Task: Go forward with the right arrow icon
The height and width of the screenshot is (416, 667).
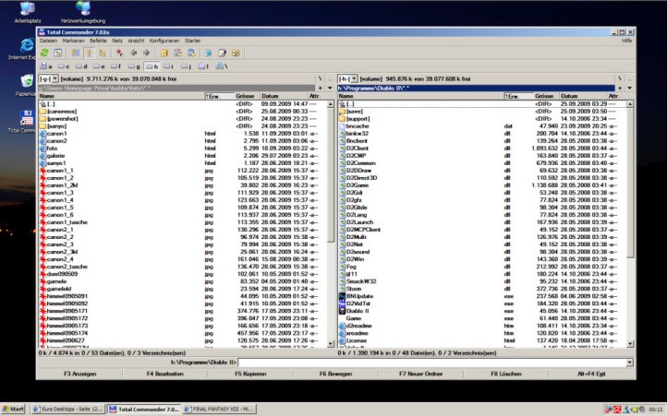Action: tap(146, 53)
